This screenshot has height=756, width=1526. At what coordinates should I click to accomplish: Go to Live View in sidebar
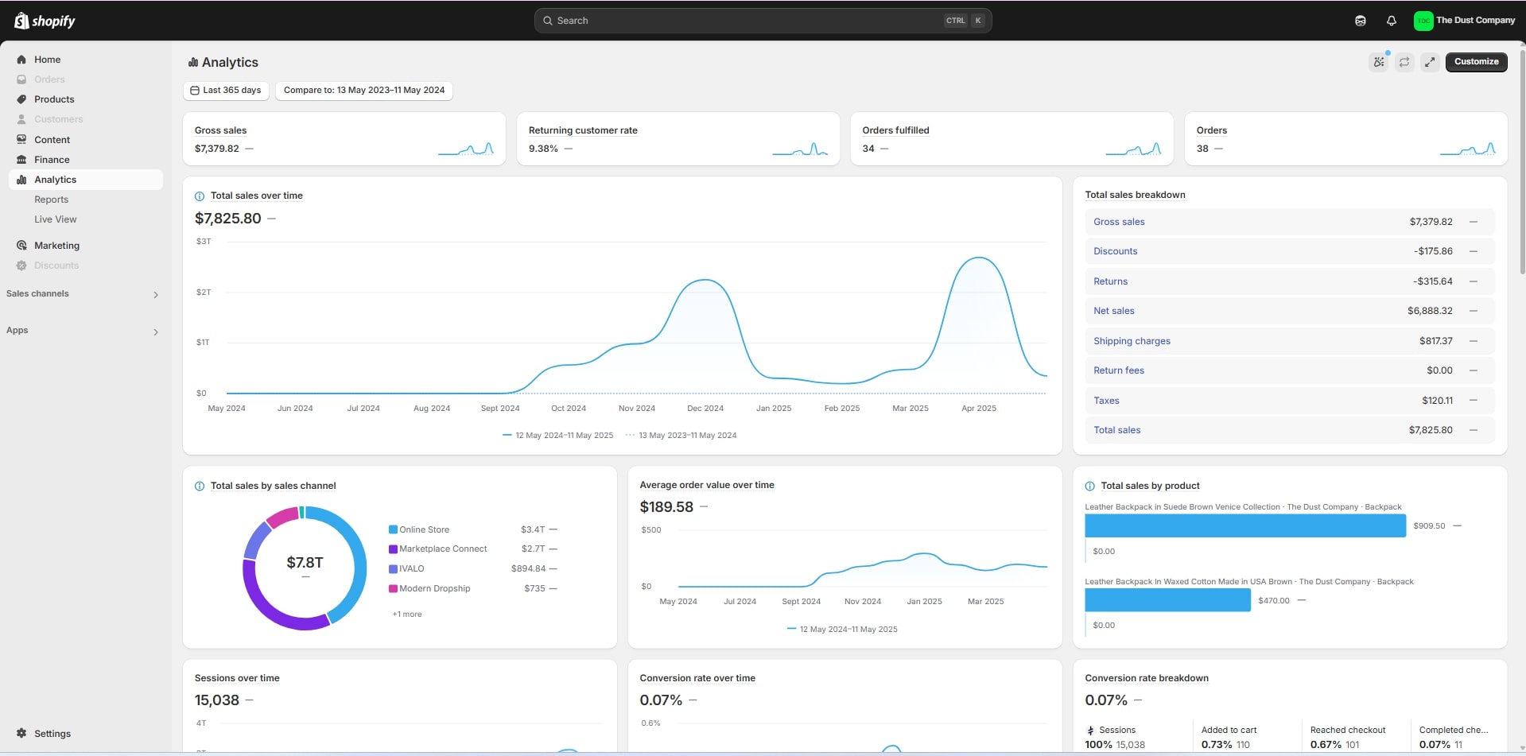[x=55, y=219]
